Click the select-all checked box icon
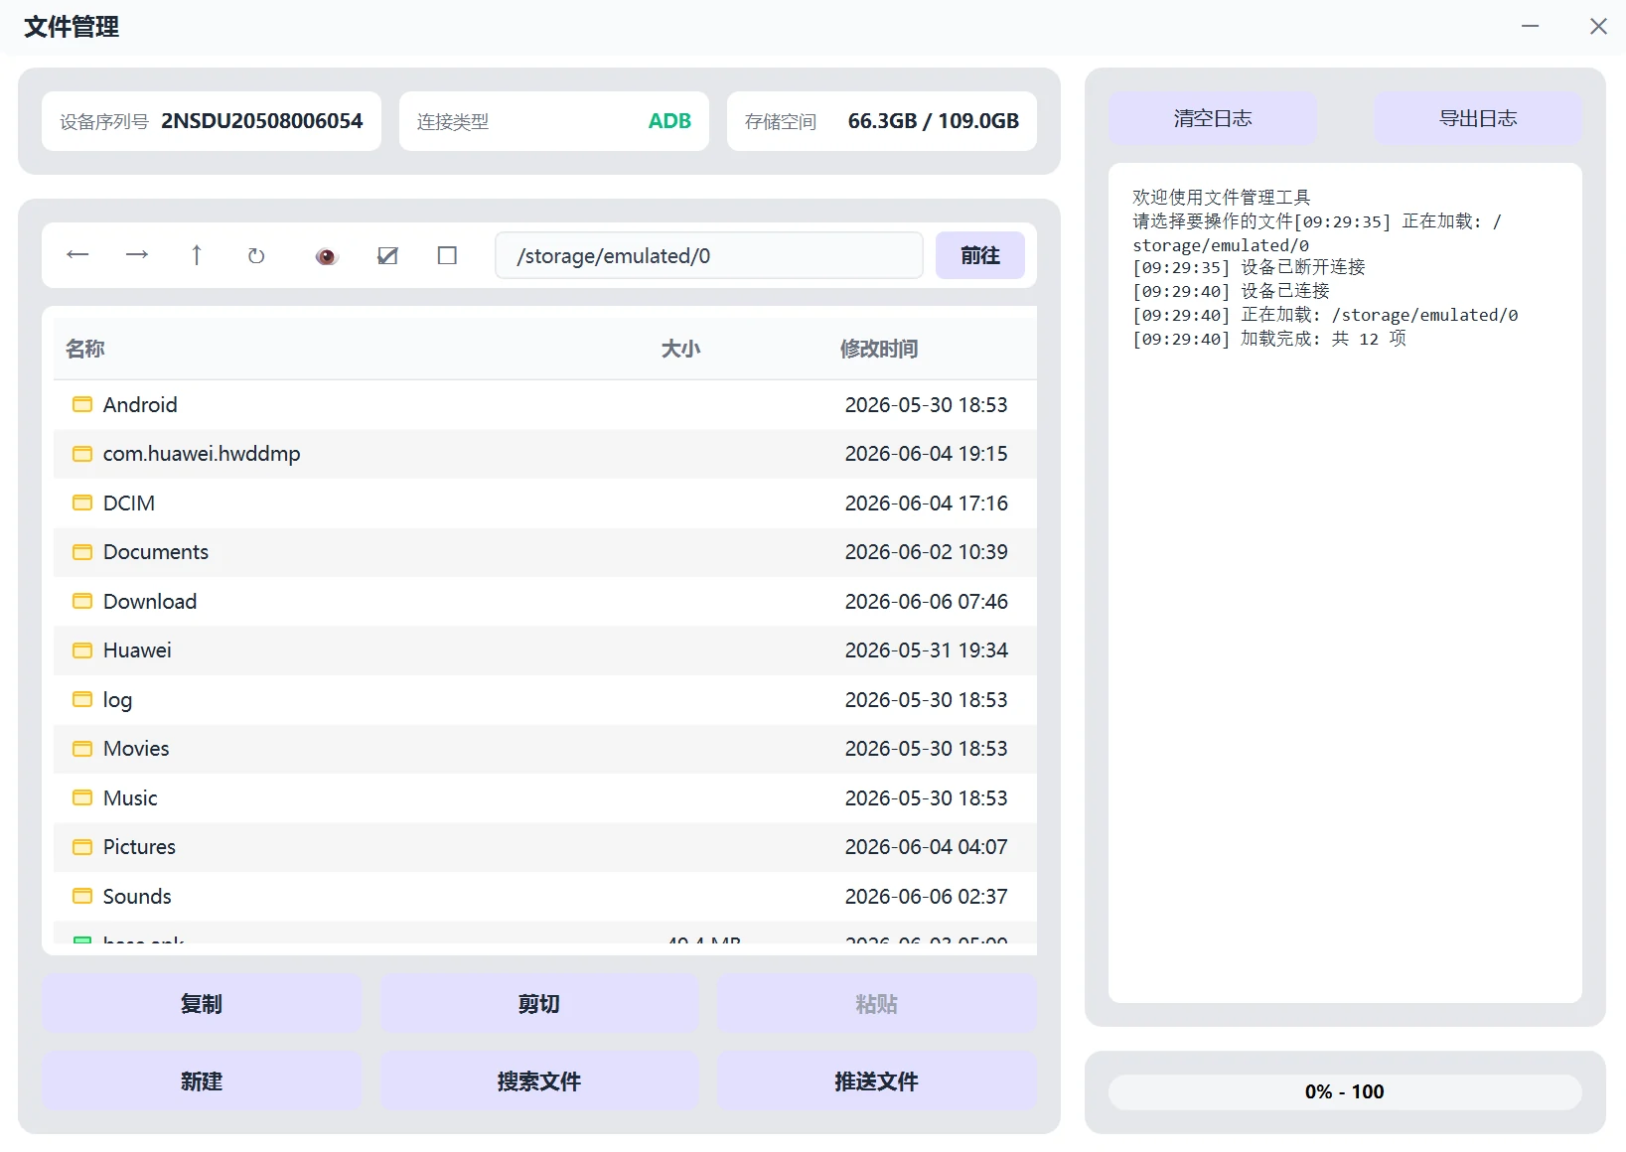The height and width of the screenshot is (1152, 1626). point(387,255)
